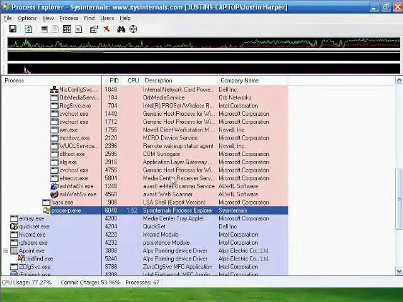Click the 'QuickSet' description cell
Screen dimensions: 403x302
coord(154,226)
